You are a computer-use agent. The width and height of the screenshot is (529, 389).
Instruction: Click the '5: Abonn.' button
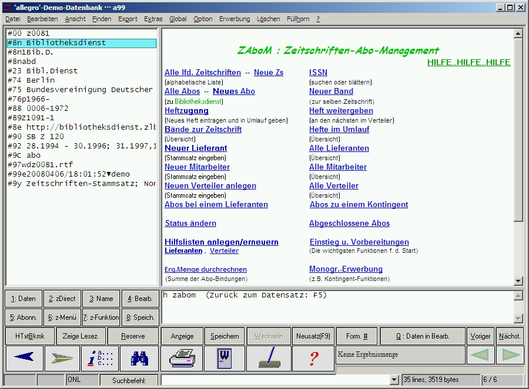(24, 317)
